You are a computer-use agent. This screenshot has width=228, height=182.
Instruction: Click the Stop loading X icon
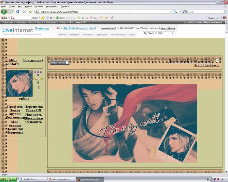[x=24, y=12]
